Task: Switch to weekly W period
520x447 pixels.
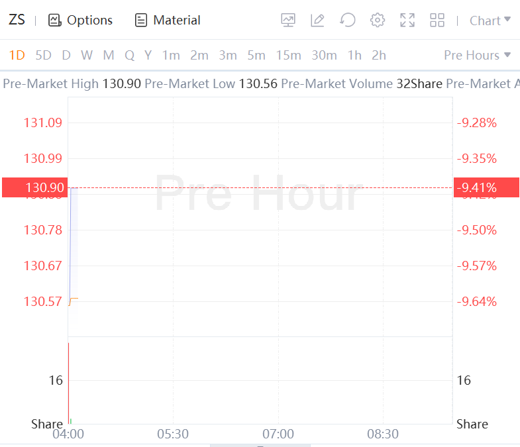Action: pos(87,55)
